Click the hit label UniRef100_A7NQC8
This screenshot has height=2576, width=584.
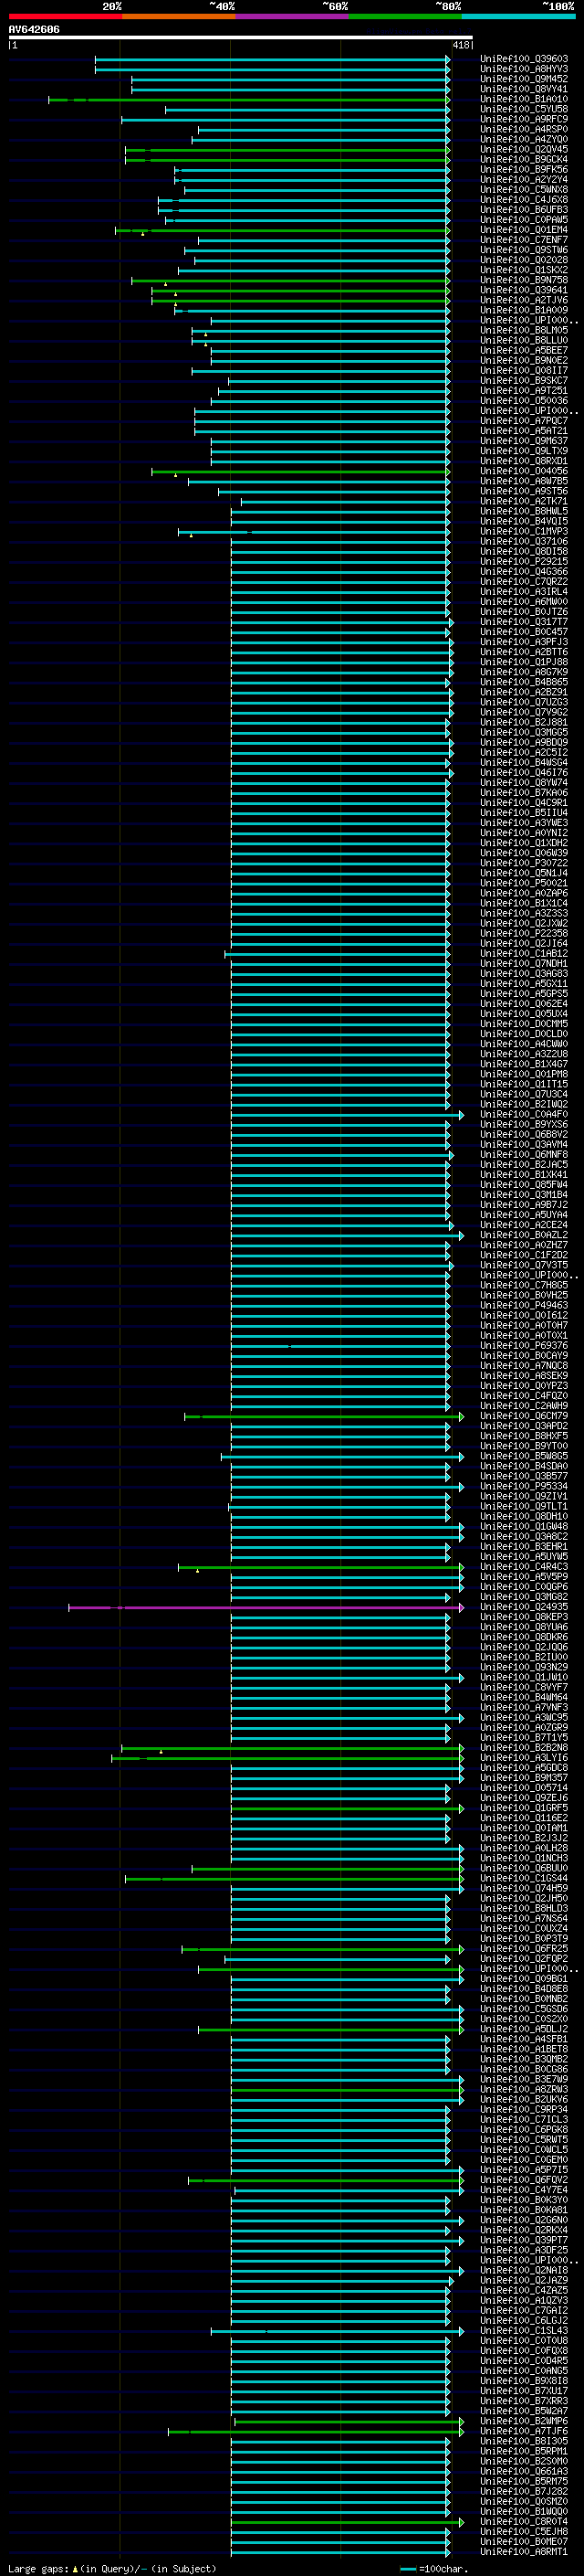click(524, 1365)
